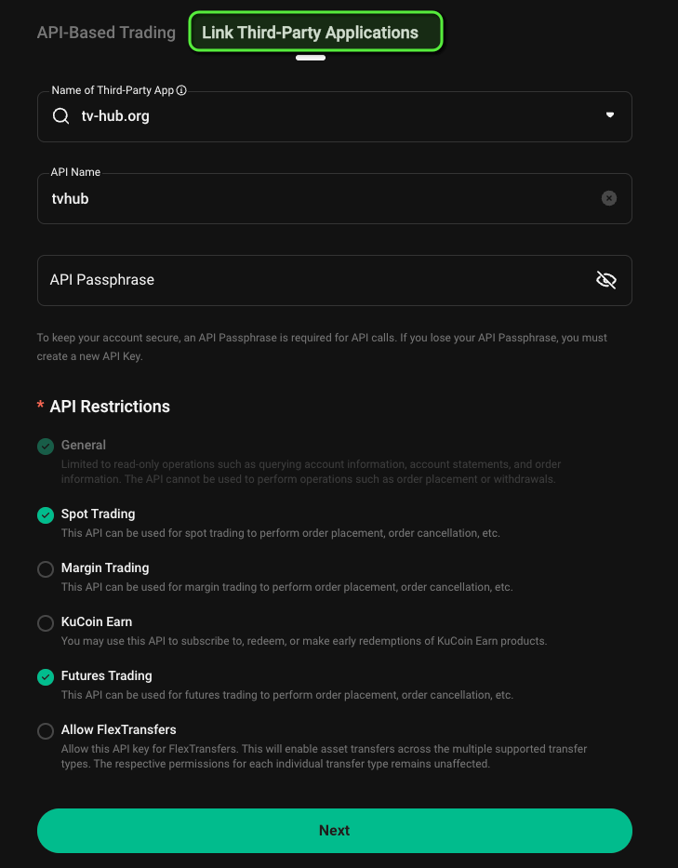Image resolution: width=678 pixels, height=868 pixels.
Task: Click the Next button
Action: click(x=335, y=830)
